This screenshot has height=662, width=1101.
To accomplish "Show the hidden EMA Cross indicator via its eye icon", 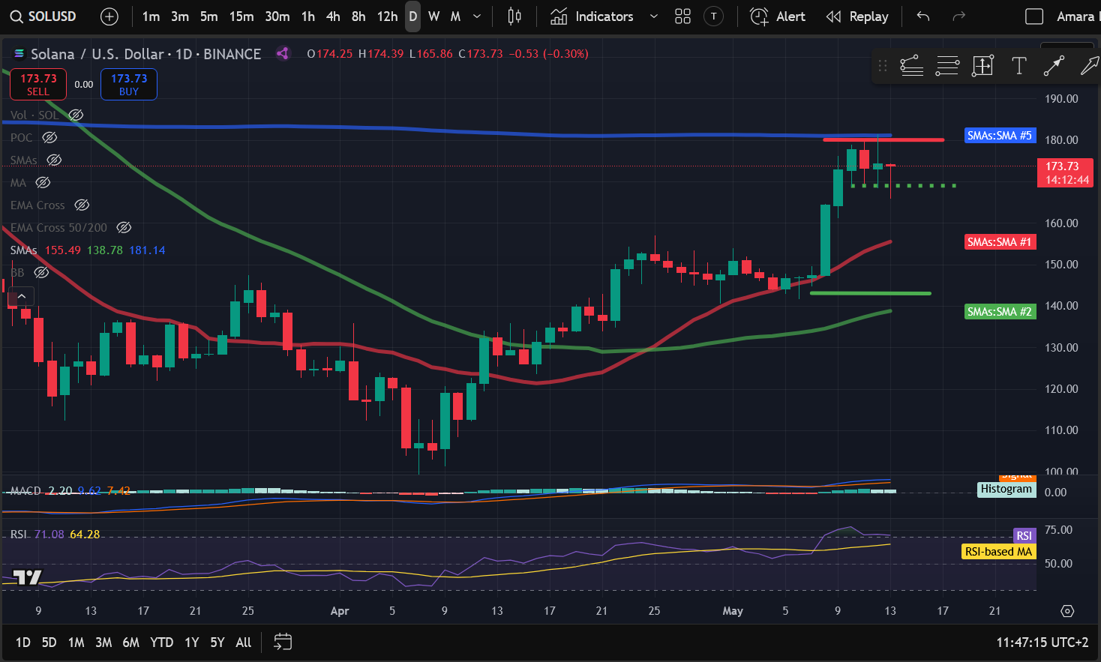I will click(x=82, y=205).
